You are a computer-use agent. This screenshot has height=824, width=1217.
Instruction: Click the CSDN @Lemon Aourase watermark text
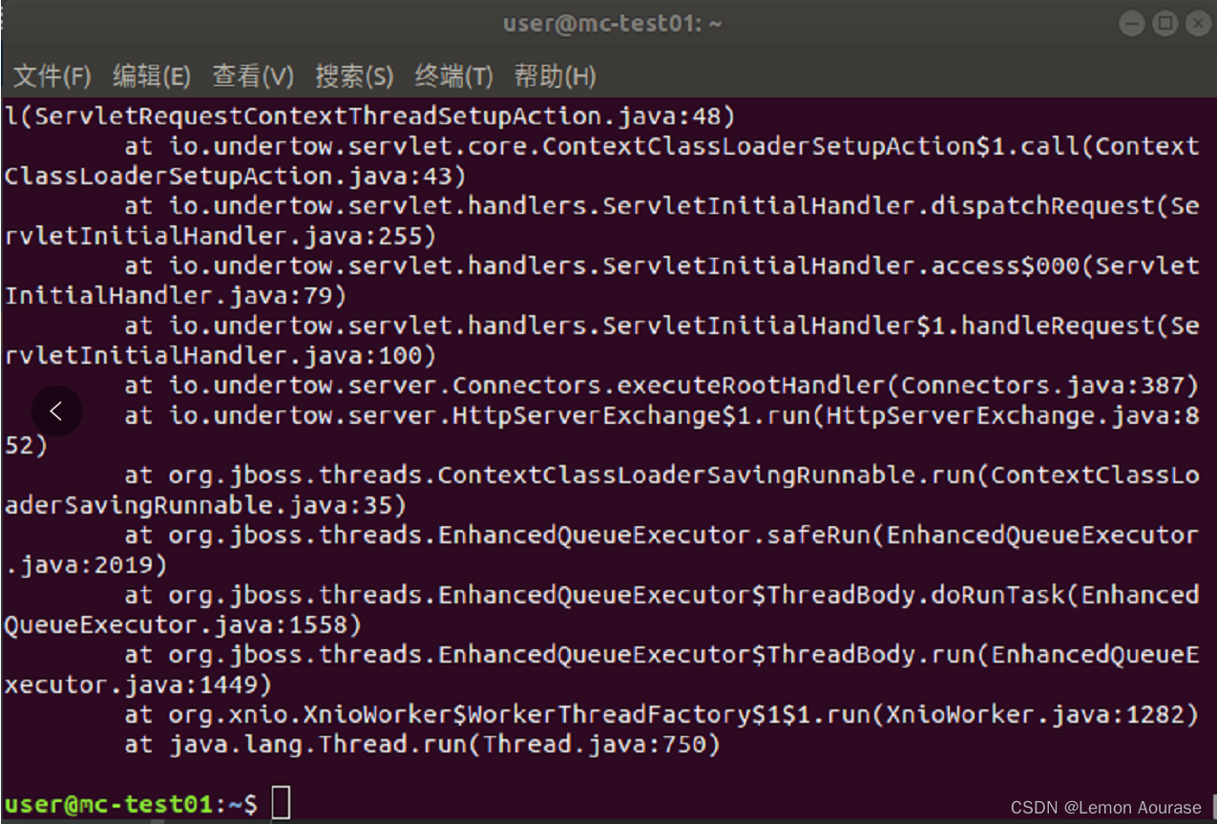(1105, 807)
